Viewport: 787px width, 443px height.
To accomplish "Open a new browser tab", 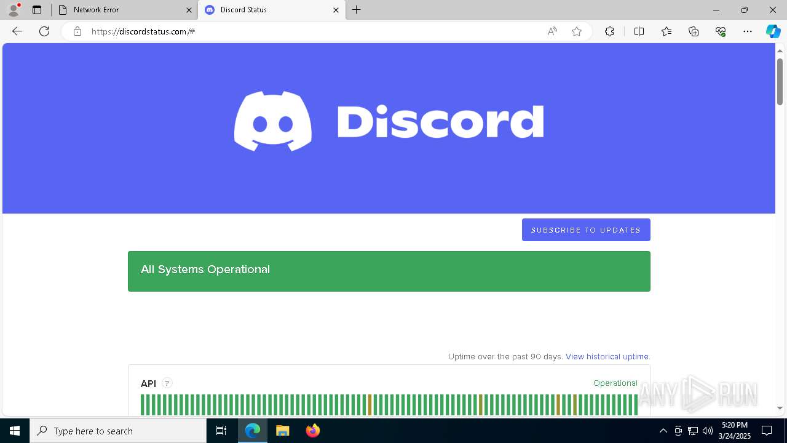I will (x=357, y=10).
